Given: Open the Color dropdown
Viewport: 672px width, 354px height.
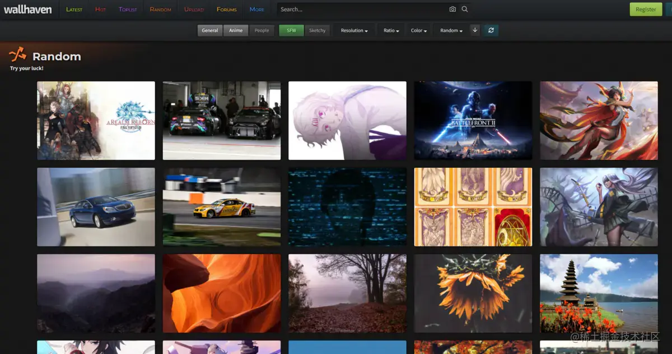Looking at the screenshot, I should (x=419, y=31).
